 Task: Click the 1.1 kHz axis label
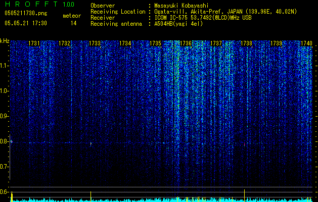(4, 66)
